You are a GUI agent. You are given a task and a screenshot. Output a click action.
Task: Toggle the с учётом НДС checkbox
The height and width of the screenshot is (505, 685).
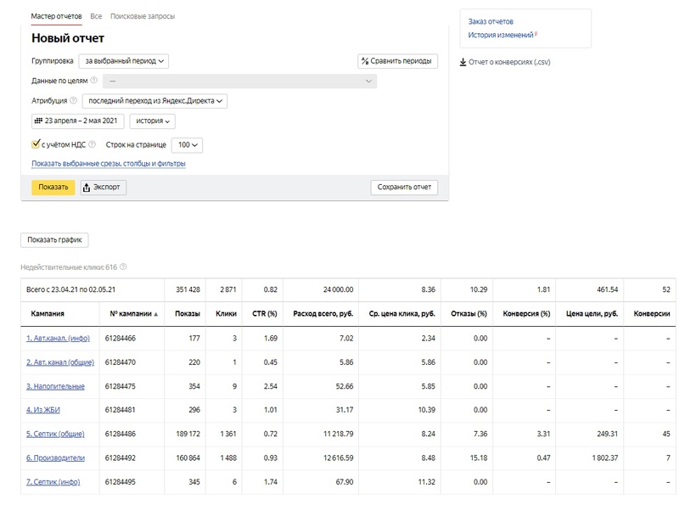tap(36, 143)
